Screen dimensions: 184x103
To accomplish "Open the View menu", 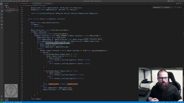I will click(14, 1).
